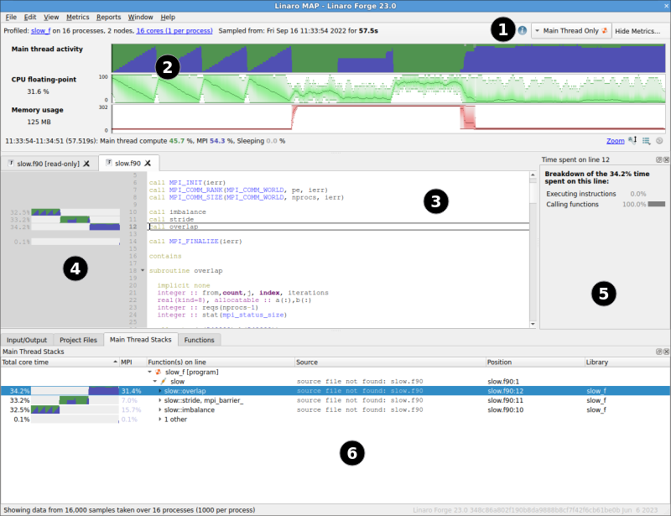
Task: Switch to the Input/Output tab
Action: coord(27,340)
